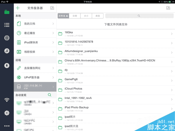175x131 pixels.
Task: Open the more options dots icon
Action: pos(7,126)
